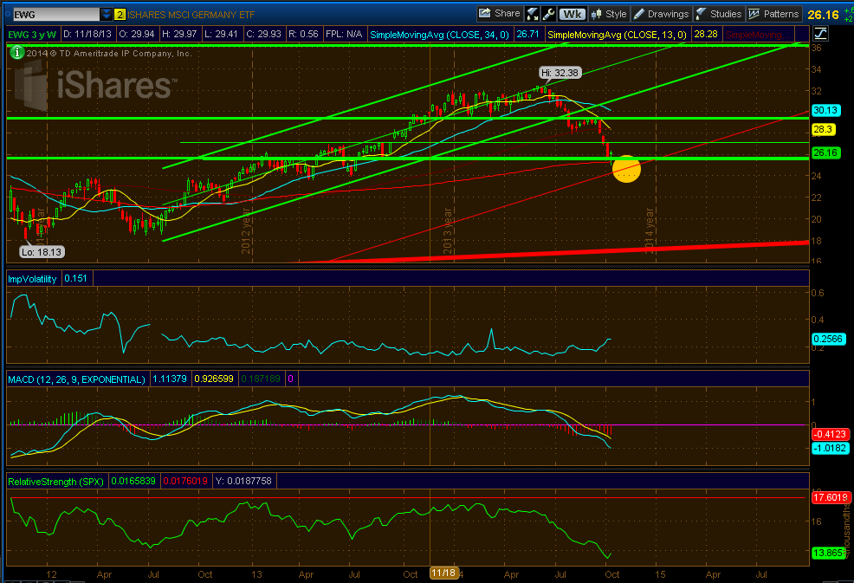The height and width of the screenshot is (583, 854).
Task: Click the Hi: 32.38 price bubble
Action: click(560, 73)
